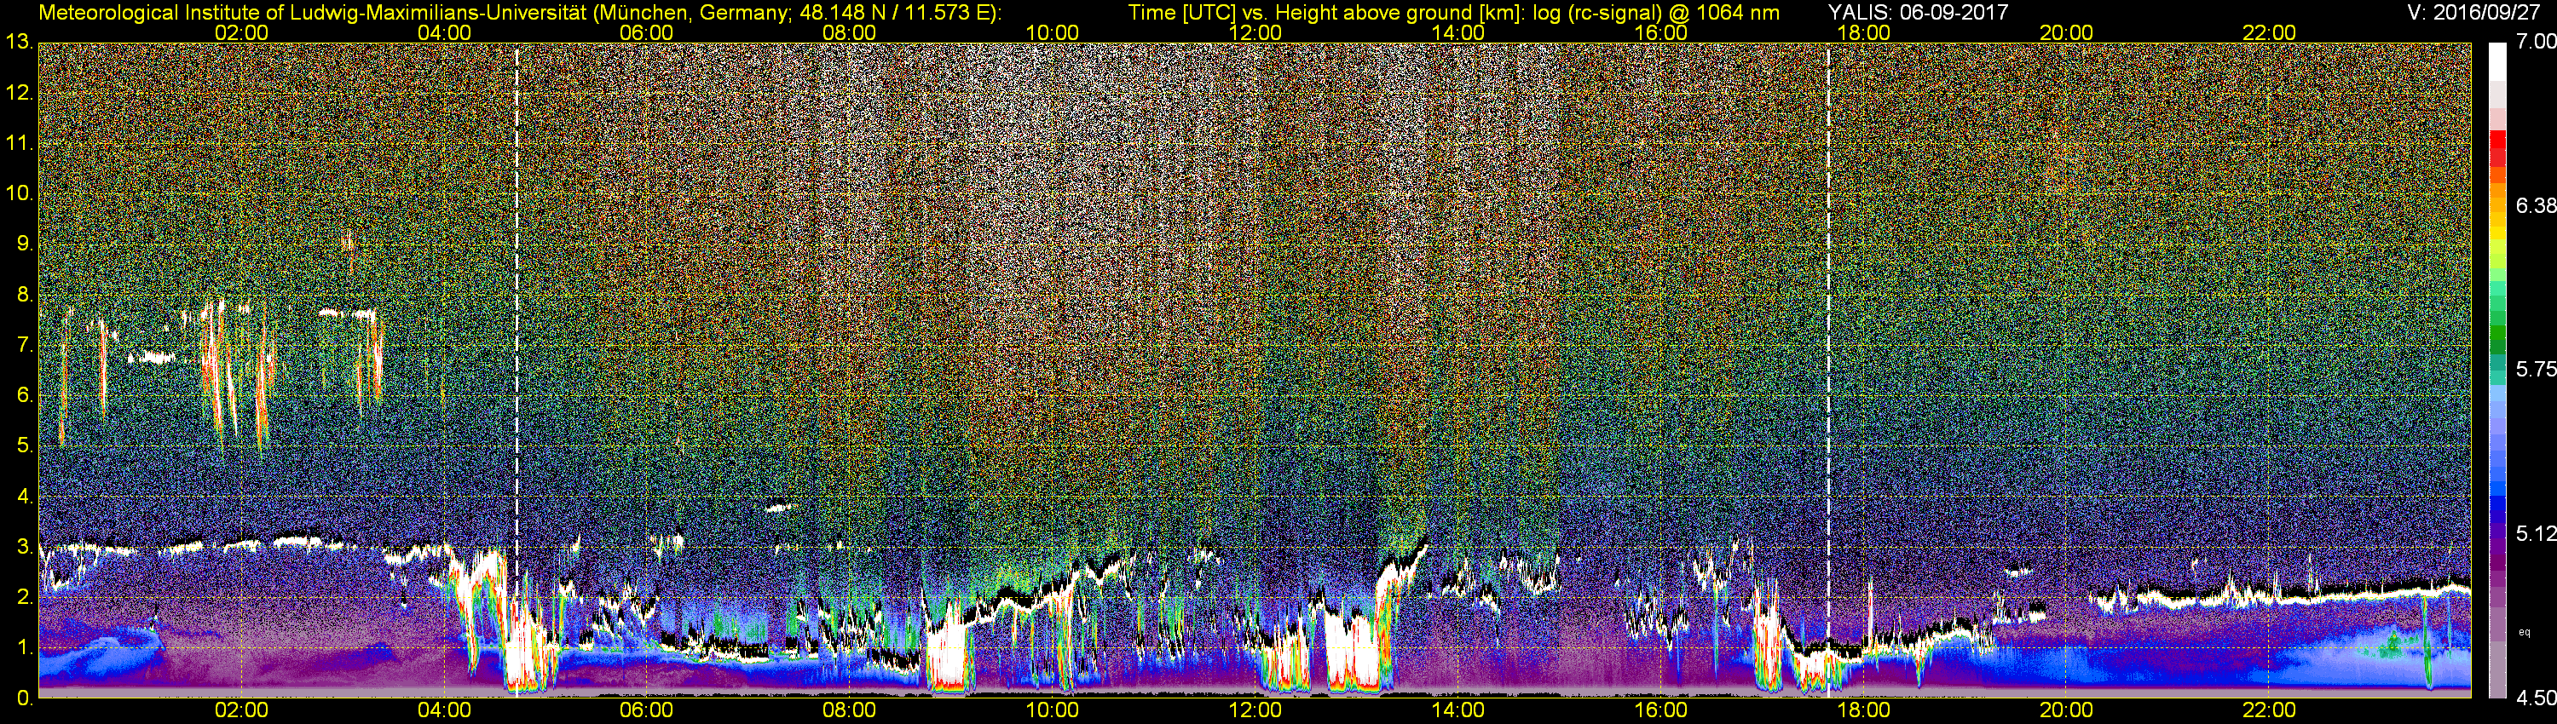Click the '20:00' label on the bottom time axis
The height and width of the screenshot is (724, 2557).
(x=2067, y=710)
